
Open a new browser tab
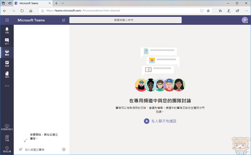tap(56, 3)
